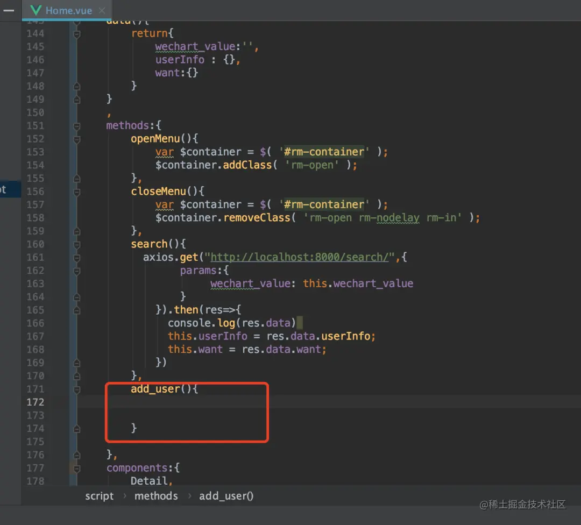This screenshot has height=525, width=581.
Task: Collapse the openMenu function at line 152
Action: pos(77,139)
